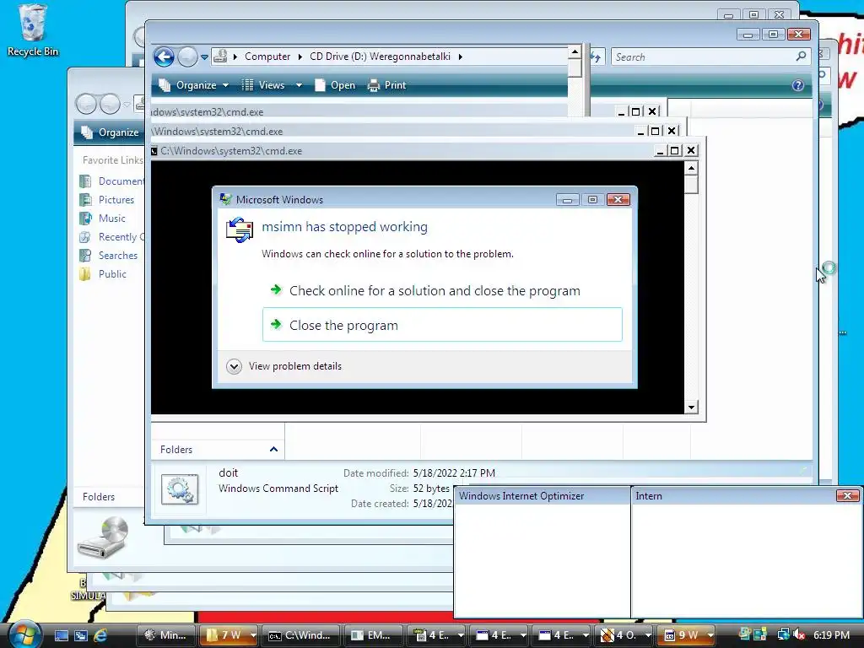Viewport: 864px width, 648px height.
Task: Launch Internet Explorer from quick launch
Action: click(x=100, y=635)
